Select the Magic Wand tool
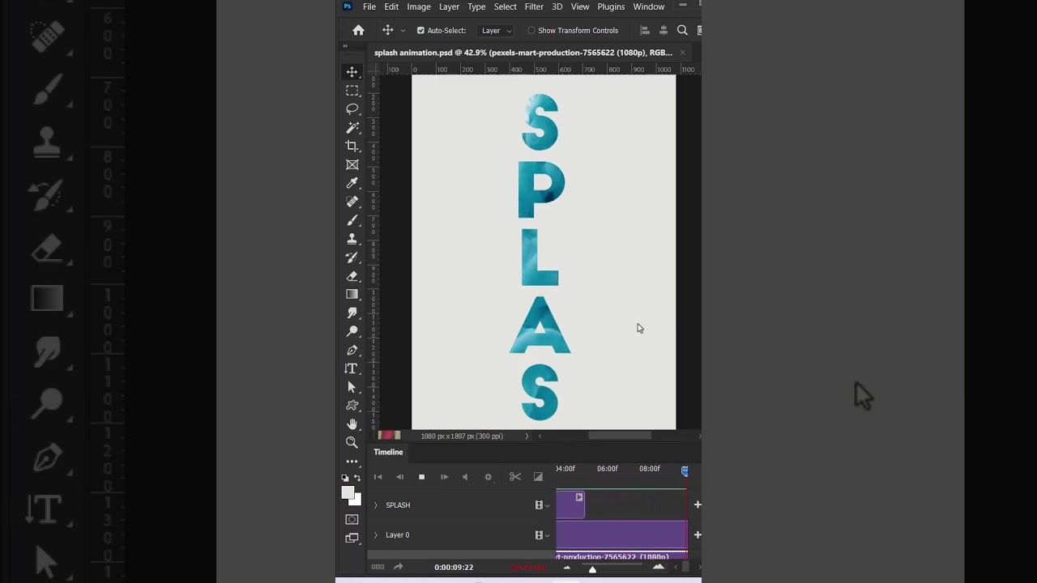 click(x=352, y=128)
